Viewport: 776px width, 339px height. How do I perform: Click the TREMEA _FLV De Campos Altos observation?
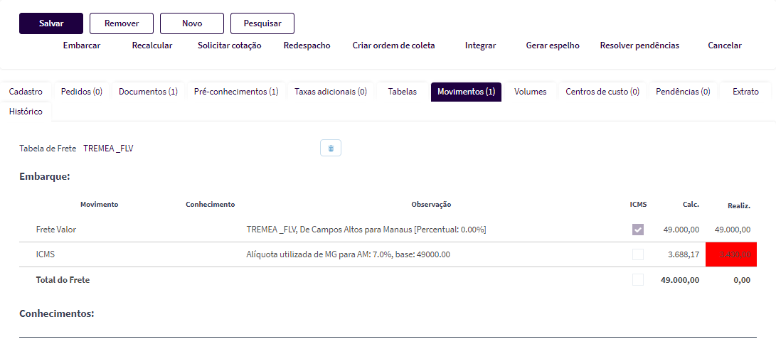pyautogui.click(x=366, y=230)
